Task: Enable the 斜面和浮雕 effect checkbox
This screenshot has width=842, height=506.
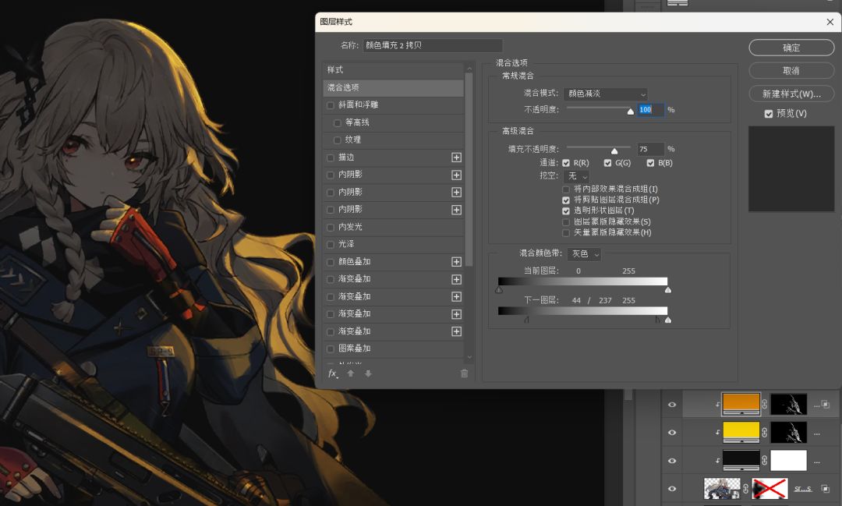Action: click(331, 105)
